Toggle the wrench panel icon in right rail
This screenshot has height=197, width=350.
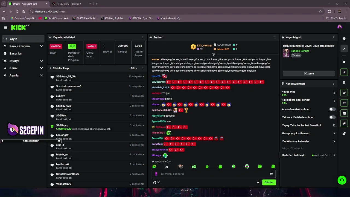click(344, 123)
